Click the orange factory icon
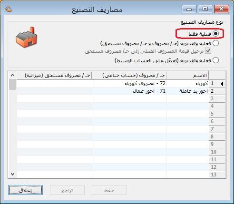The image size is (234, 204). pyautogui.click(x=26, y=37)
